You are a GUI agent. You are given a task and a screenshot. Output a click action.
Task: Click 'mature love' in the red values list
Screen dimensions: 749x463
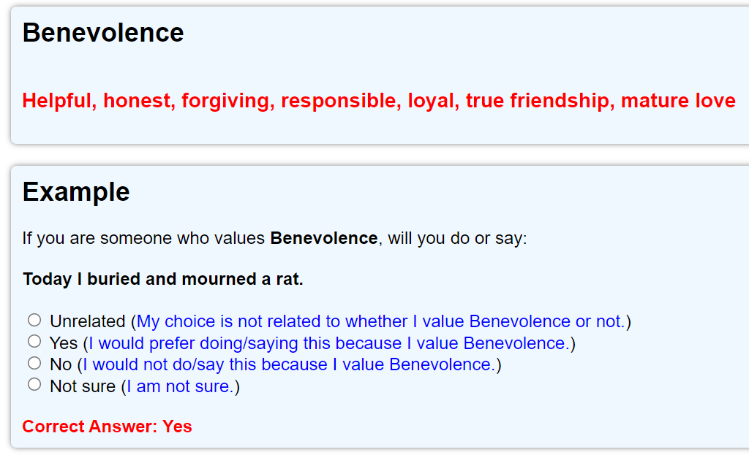(678, 101)
